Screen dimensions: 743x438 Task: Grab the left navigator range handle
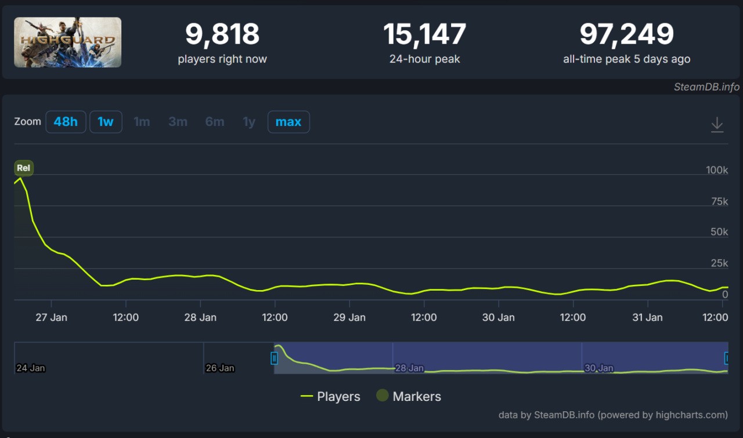[x=274, y=359]
